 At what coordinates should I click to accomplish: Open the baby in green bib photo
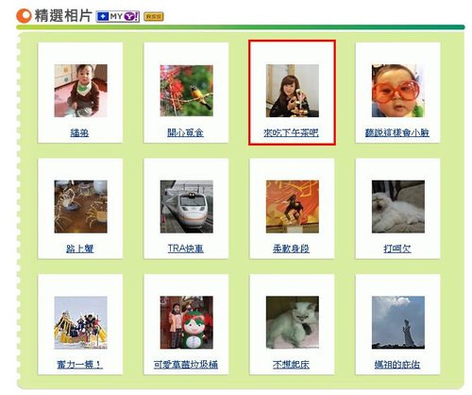pyautogui.click(x=80, y=91)
